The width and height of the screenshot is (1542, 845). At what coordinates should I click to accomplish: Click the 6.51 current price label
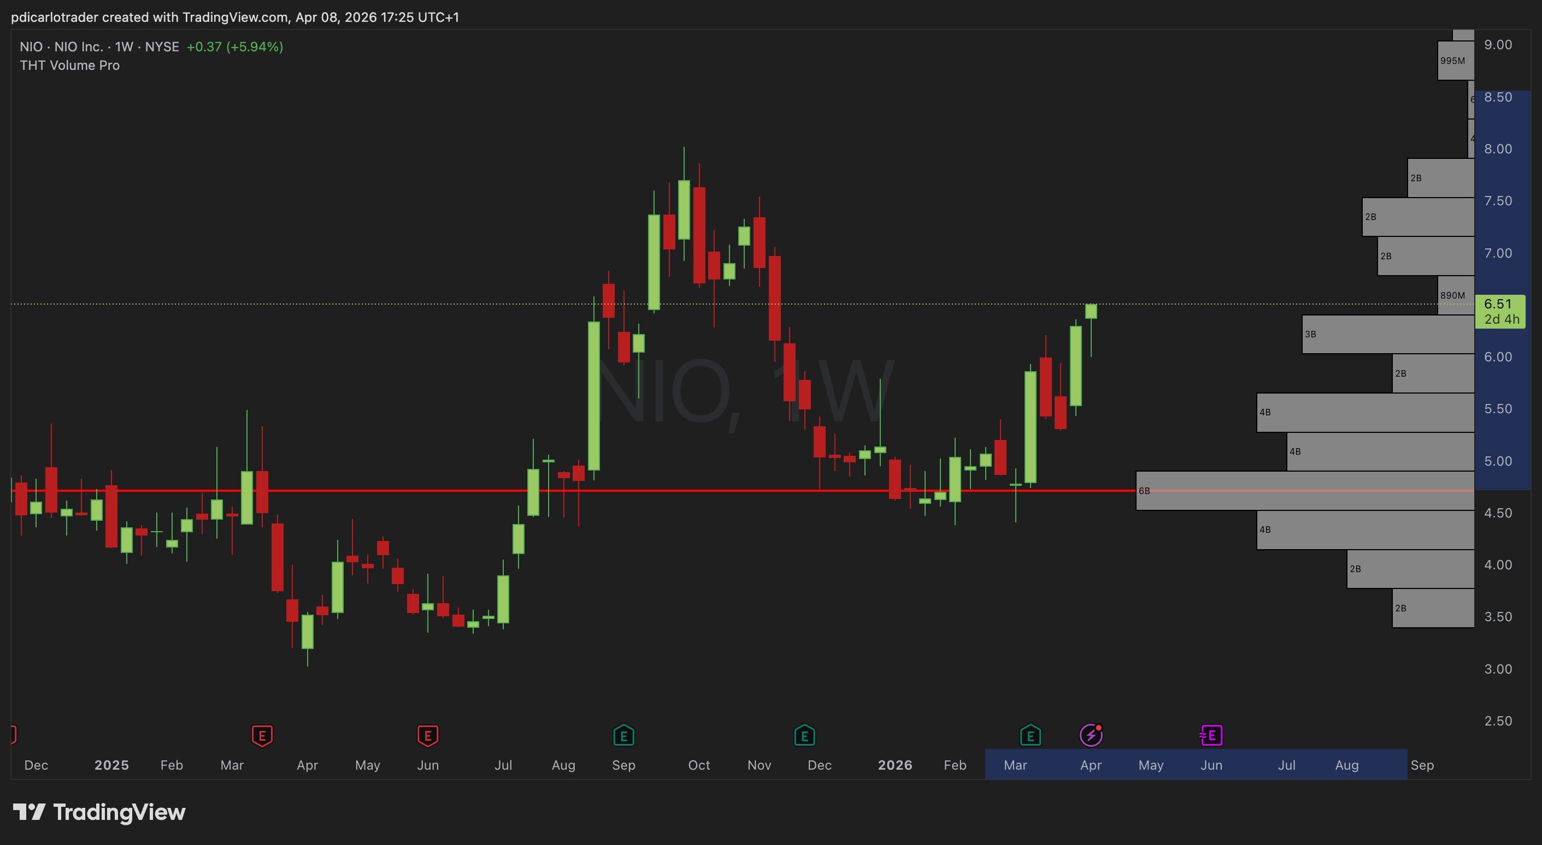(x=1498, y=305)
